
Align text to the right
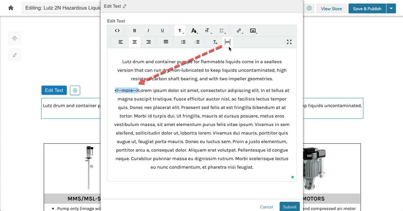click(x=148, y=42)
